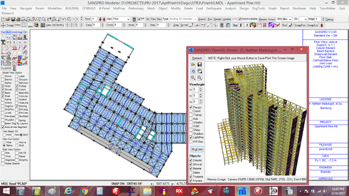This screenshot has width=349, height=196.
Task: Click the Reopen Output button
Action: pos(267,20)
